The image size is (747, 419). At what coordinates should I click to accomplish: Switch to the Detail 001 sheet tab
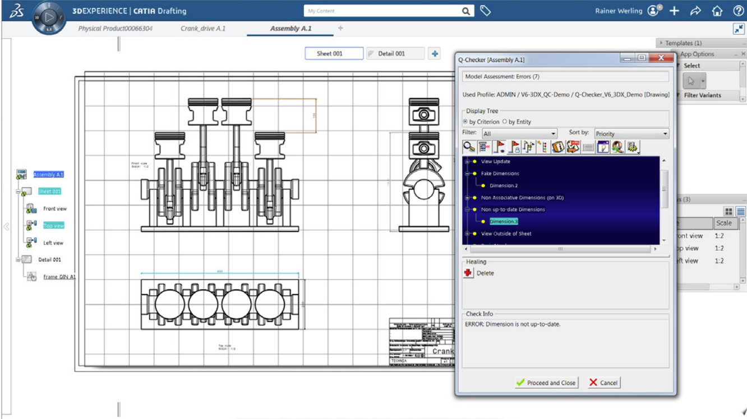tap(395, 54)
